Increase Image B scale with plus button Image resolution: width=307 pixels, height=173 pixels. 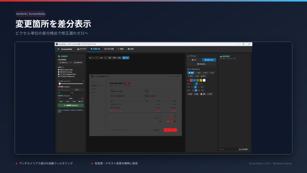82,99
